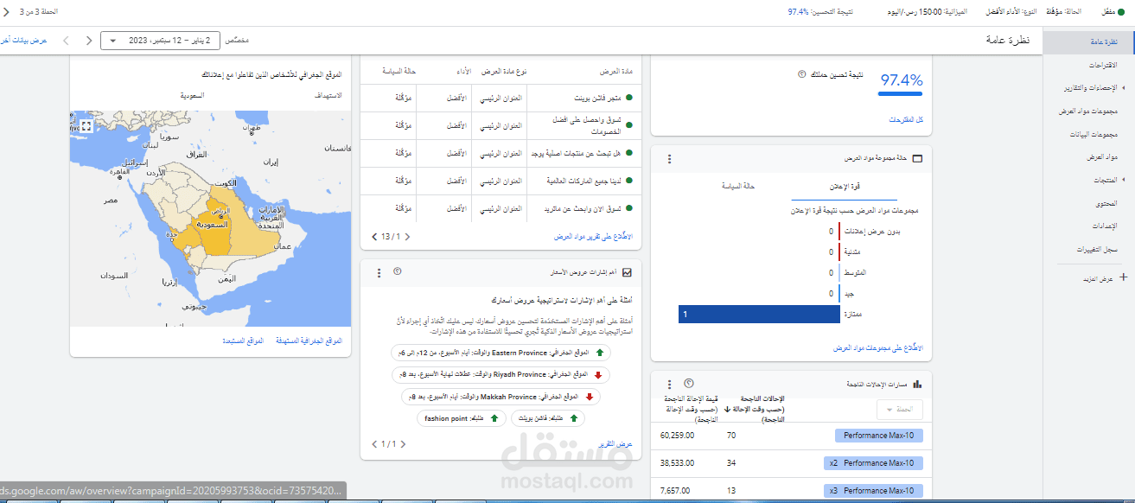Click plus icon beside 'عرض المزيد'
The width and height of the screenshot is (1135, 503).
pos(1123,278)
